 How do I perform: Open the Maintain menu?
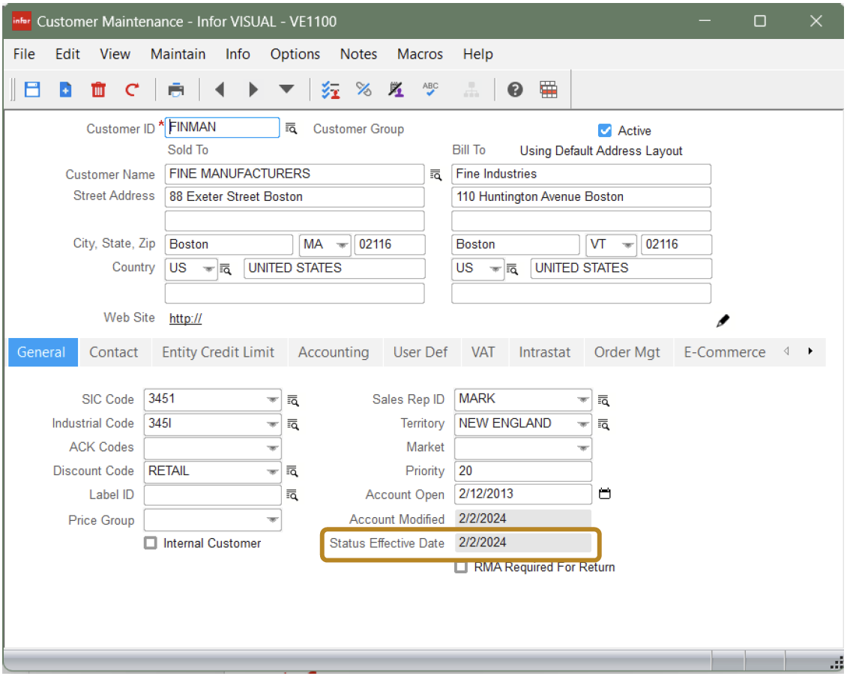[x=178, y=54]
